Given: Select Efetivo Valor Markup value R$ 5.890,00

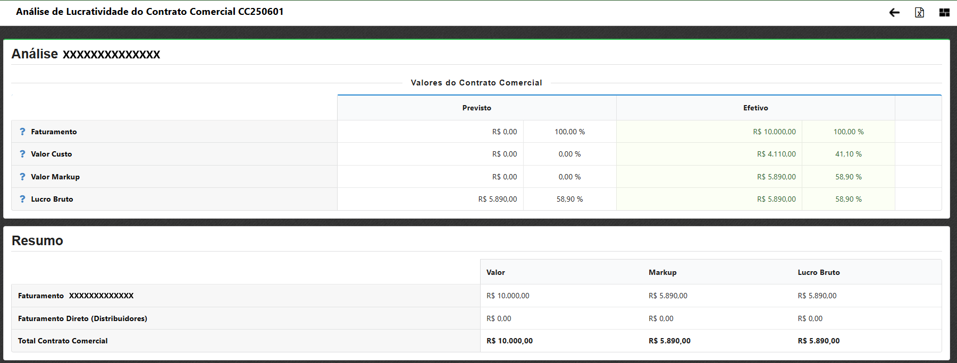Looking at the screenshot, I should click(x=776, y=177).
